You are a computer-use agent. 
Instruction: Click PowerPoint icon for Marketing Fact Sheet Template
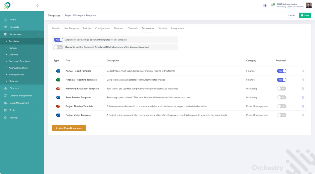[x=58, y=88]
